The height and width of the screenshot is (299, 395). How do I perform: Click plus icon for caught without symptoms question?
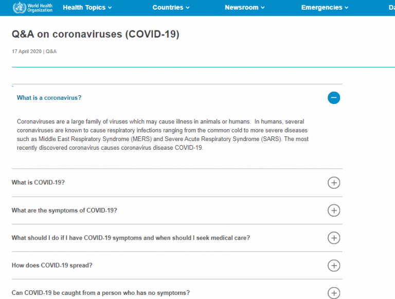pyautogui.click(x=334, y=293)
